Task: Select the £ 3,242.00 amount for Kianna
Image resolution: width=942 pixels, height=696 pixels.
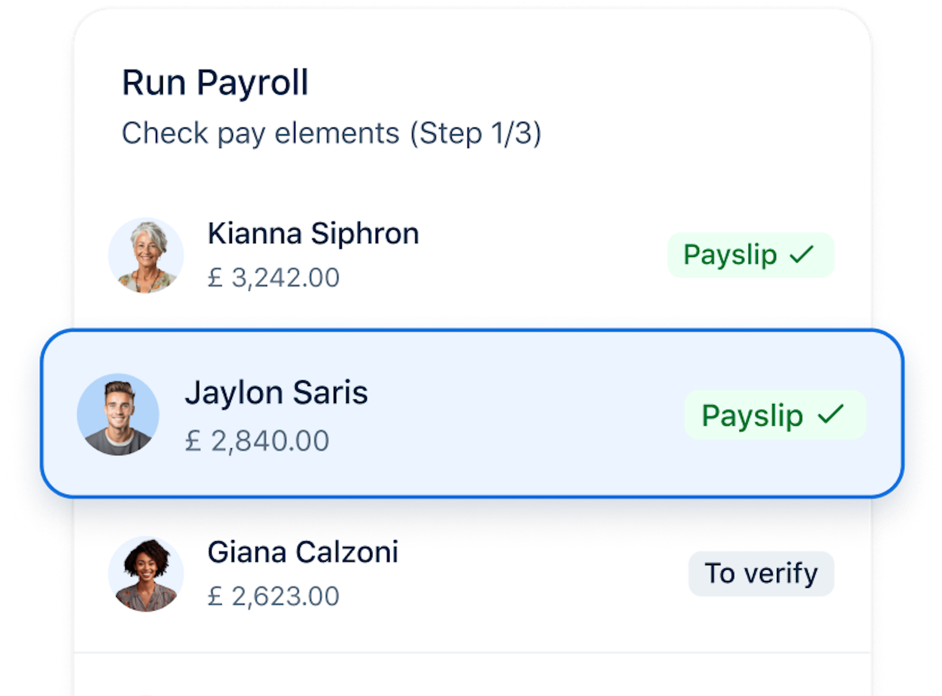Action: [274, 277]
